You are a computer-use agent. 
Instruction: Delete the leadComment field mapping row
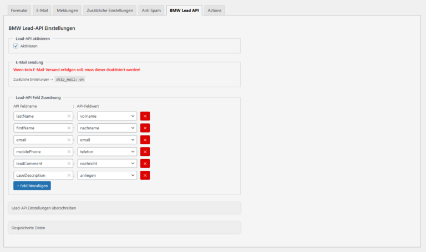pos(145,164)
